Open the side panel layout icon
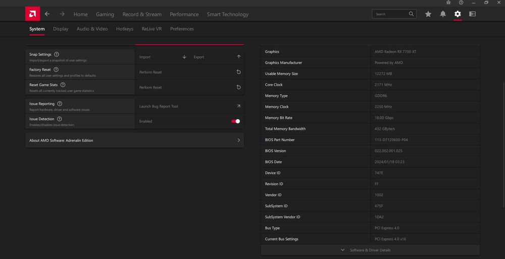Image resolution: width=505 pixels, height=259 pixels. pos(472,14)
